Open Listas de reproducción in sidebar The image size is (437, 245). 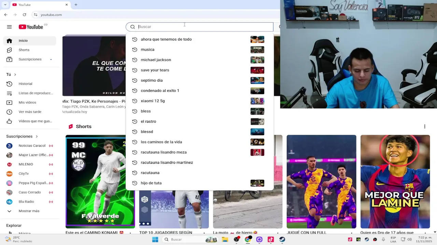(30, 93)
